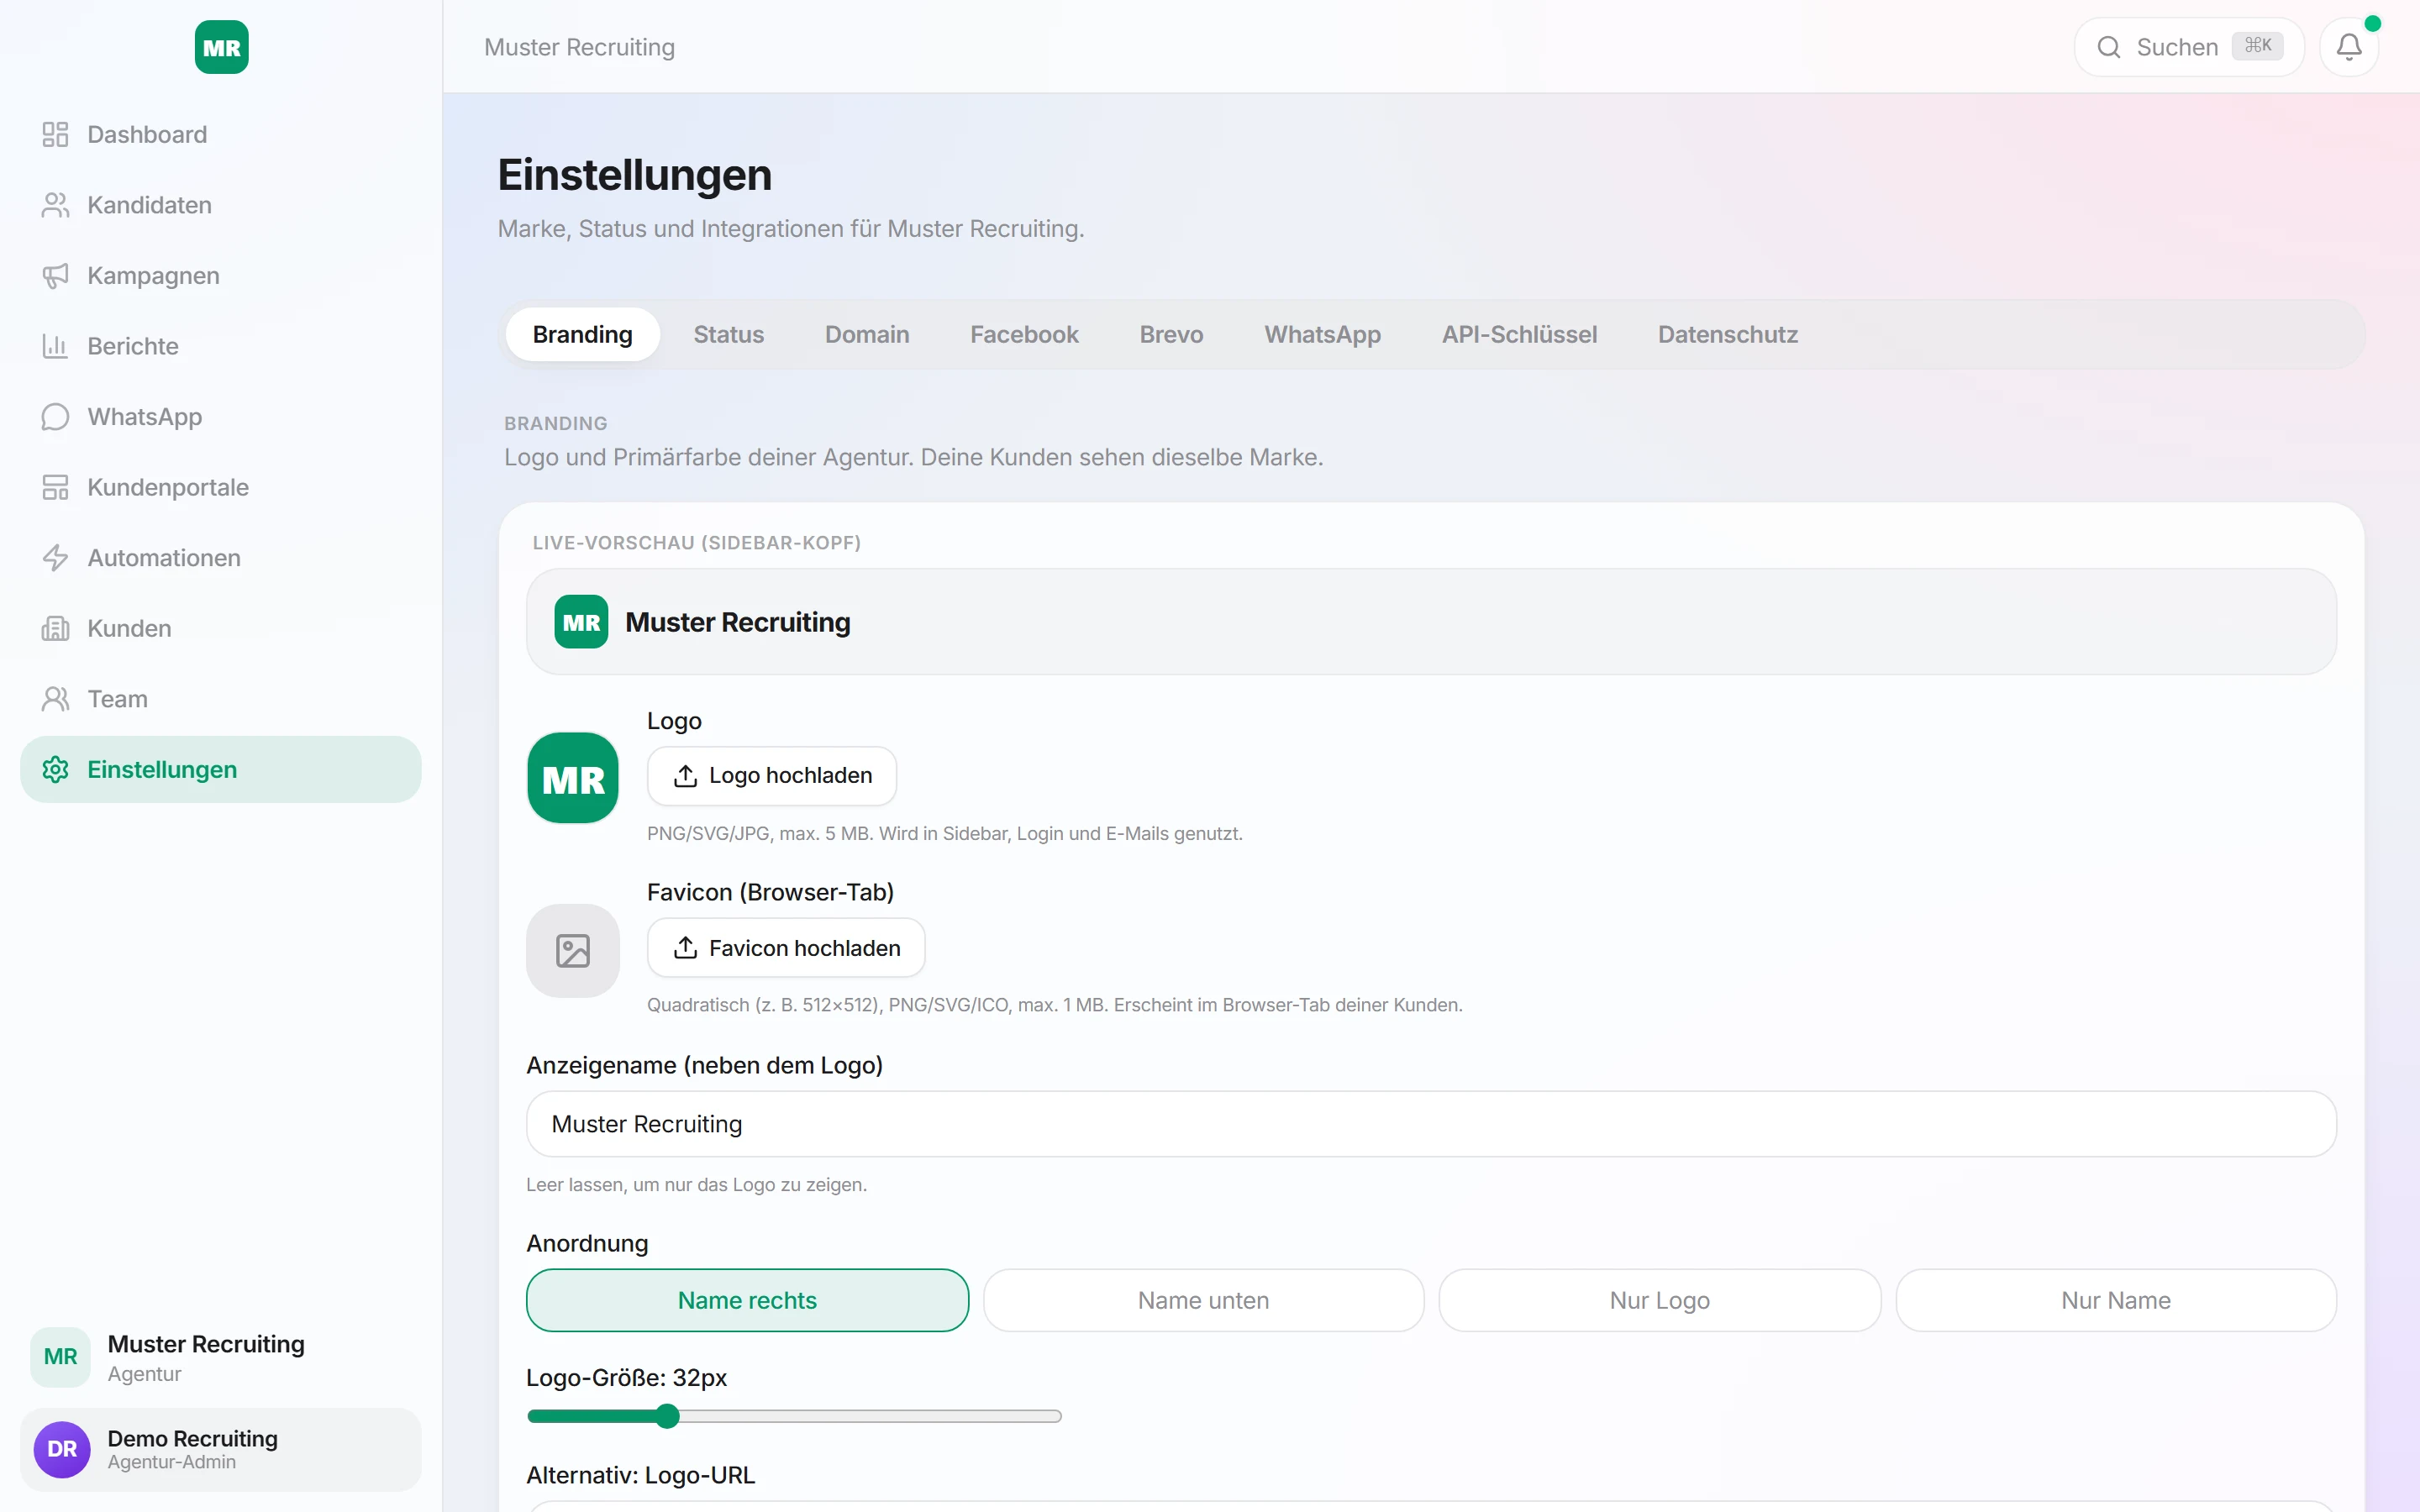Screen dimensions: 2420x1512
Task: Go to Kandidaten page
Action: (x=220, y=205)
